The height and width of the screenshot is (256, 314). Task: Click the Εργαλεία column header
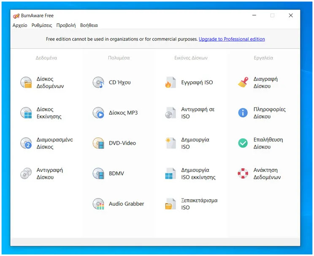click(263, 58)
